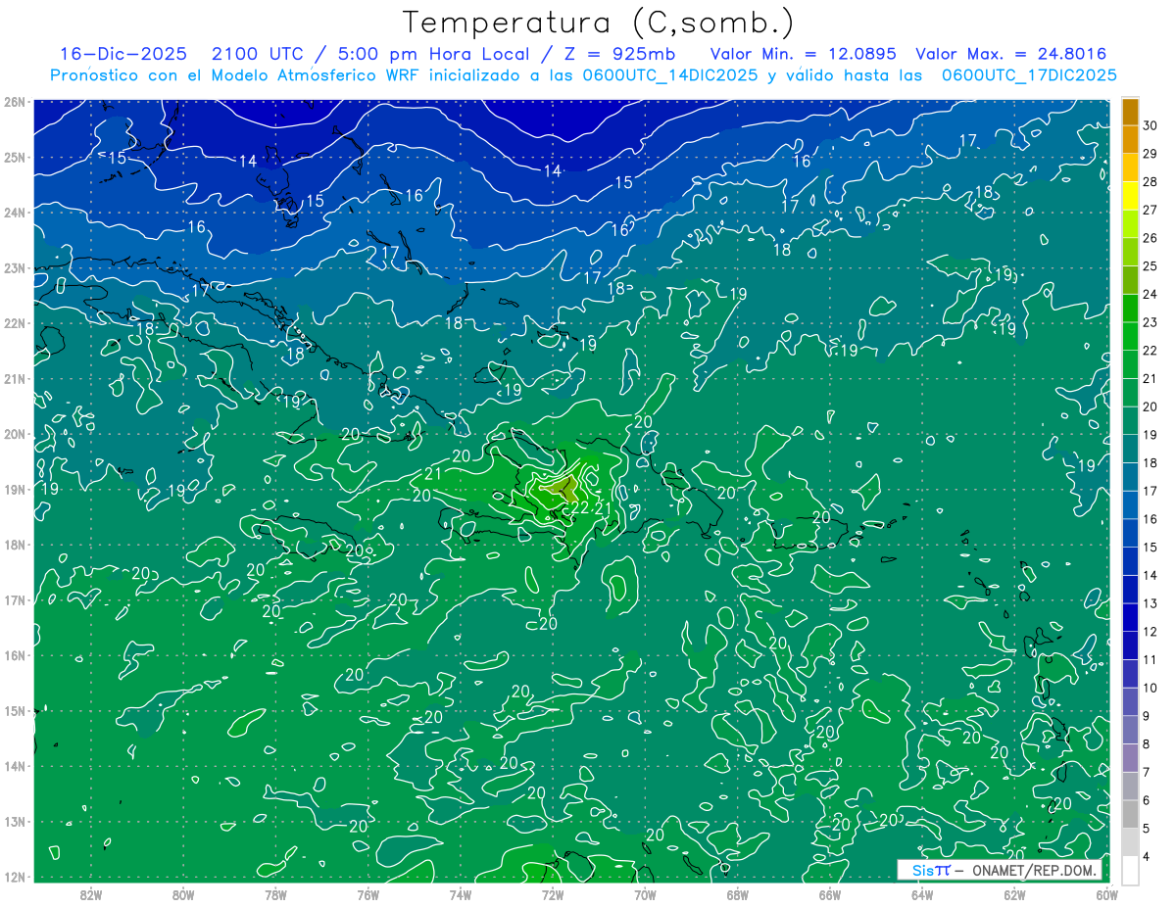The height and width of the screenshot is (908, 1176).
Task: Click the yellow color bar segment between 27 and 28
Action: pyautogui.click(x=1130, y=196)
